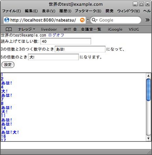Open the 開発 menu
The image size is (152, 155).
pos(109,11)
